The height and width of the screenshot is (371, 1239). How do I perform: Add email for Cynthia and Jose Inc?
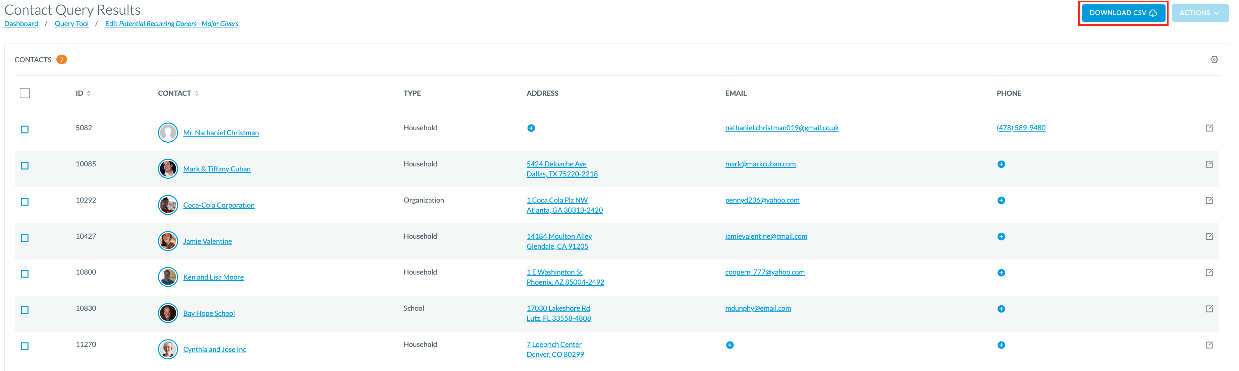pos(730,345)
